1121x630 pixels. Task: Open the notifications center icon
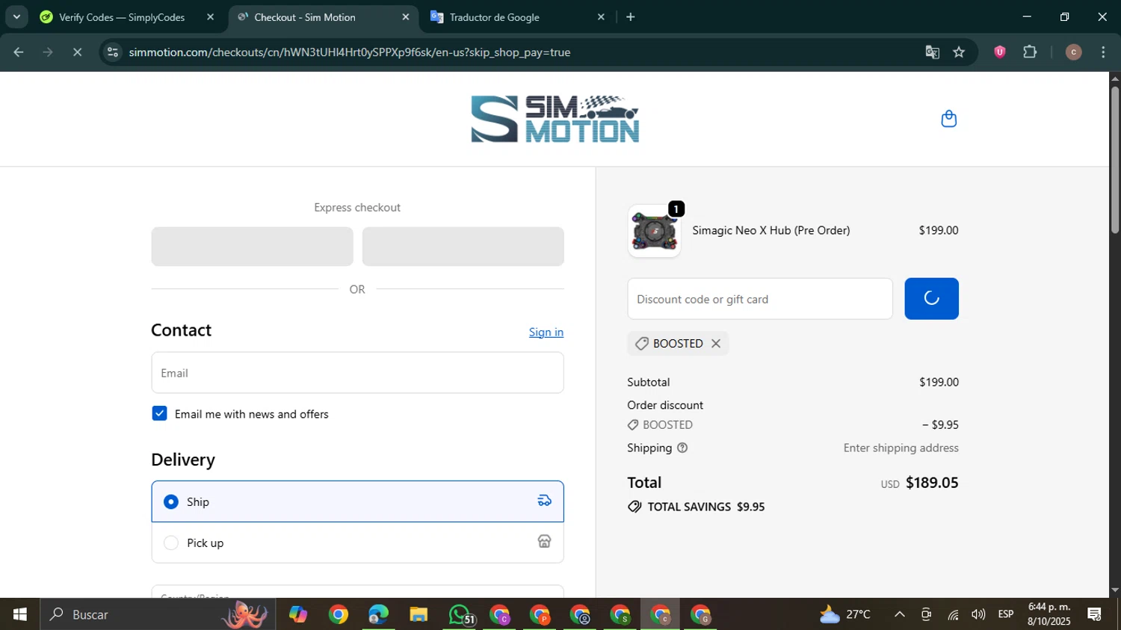pyautogui.click(x=1095, y=614)
